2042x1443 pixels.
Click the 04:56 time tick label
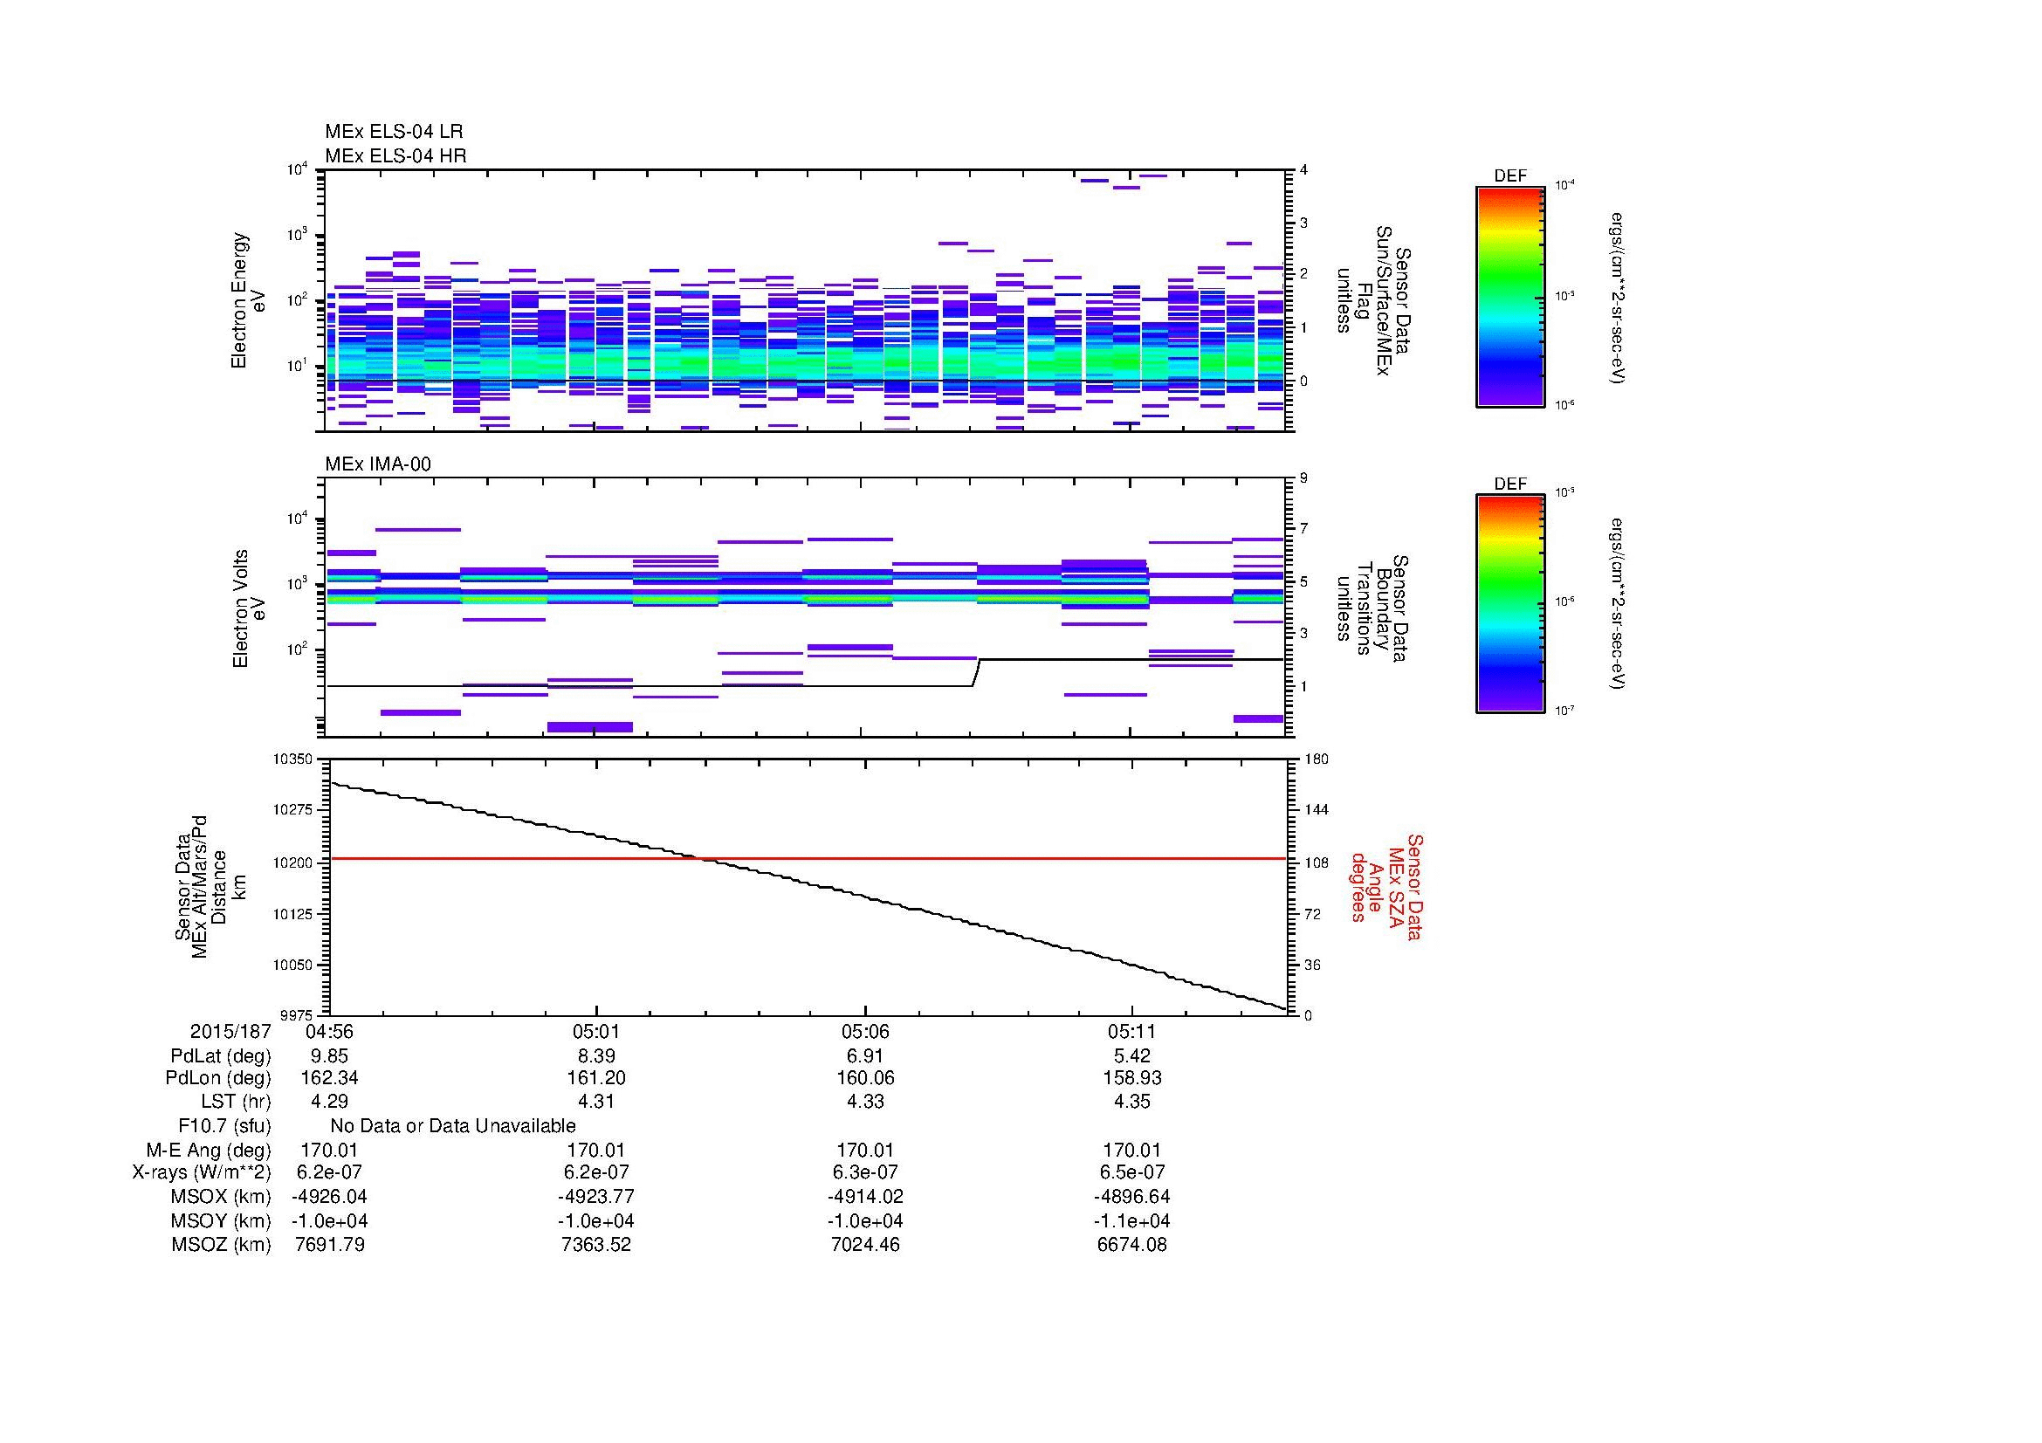coord(329,1032)
